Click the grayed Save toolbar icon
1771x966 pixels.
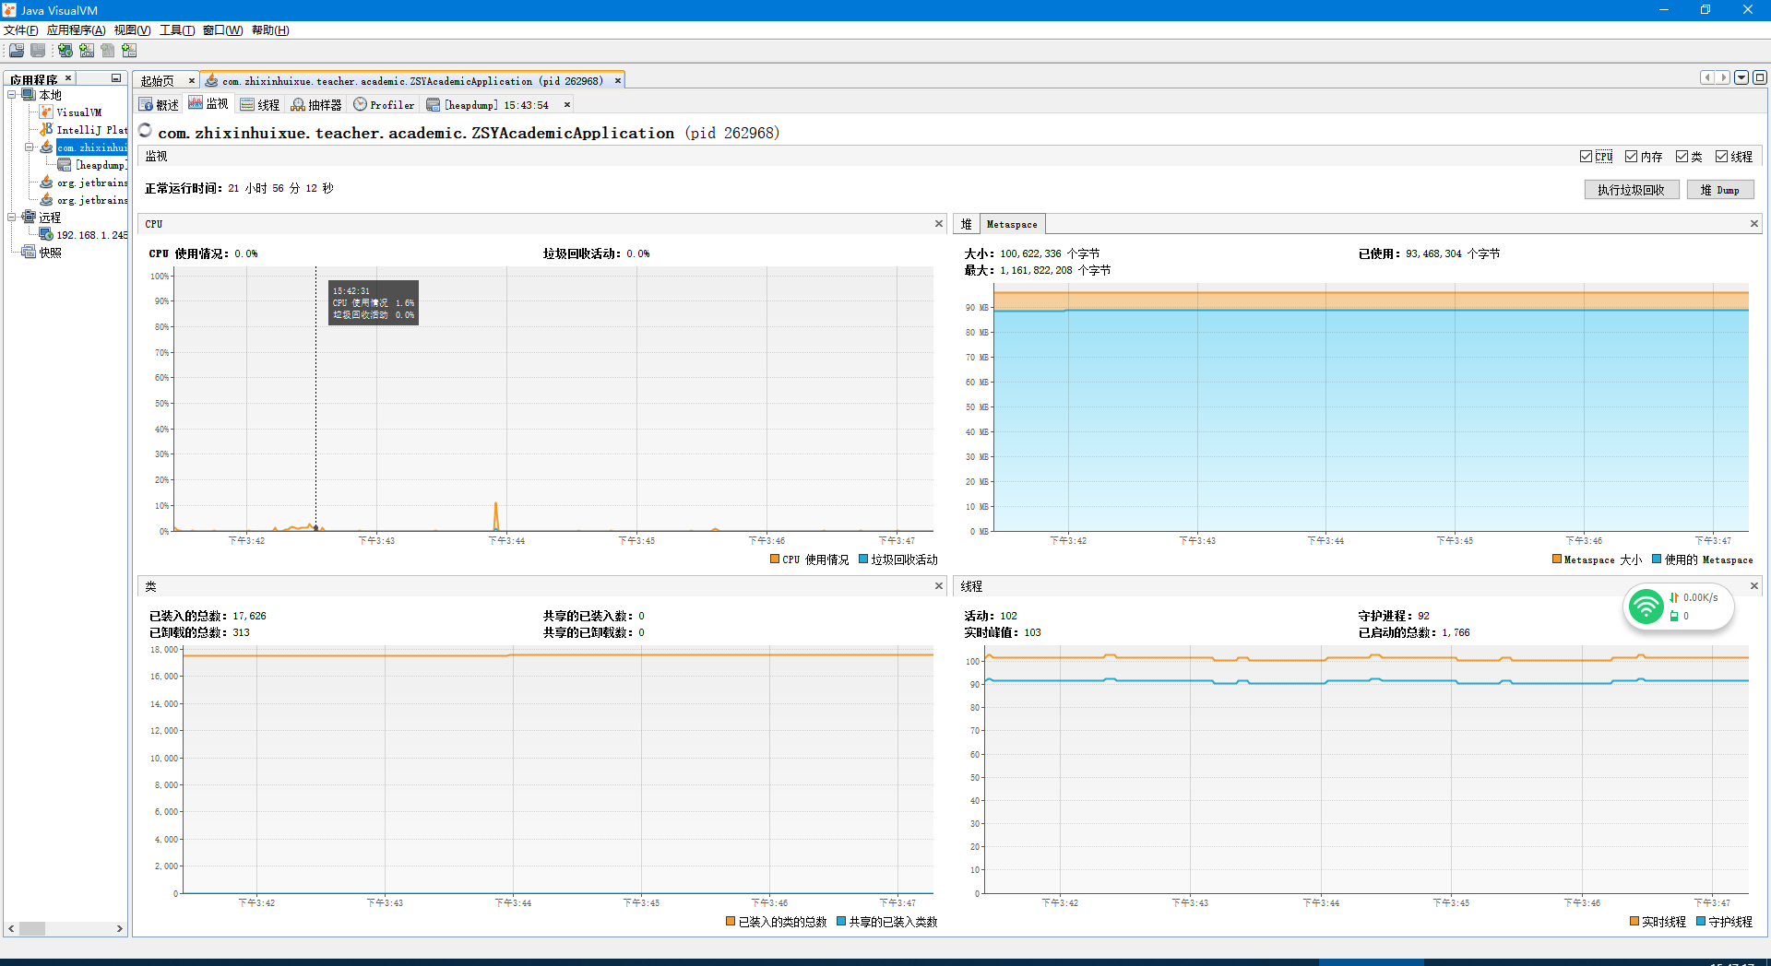click(38, 51)
